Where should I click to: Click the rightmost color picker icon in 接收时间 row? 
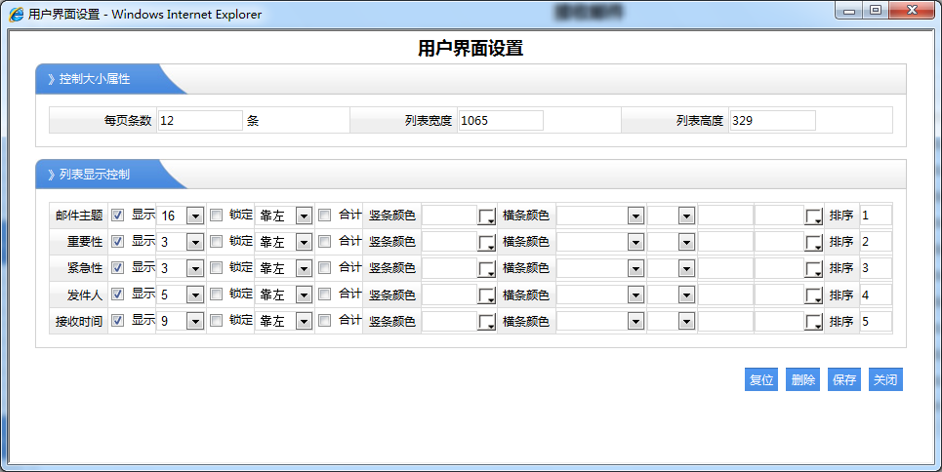coord(813,321)
